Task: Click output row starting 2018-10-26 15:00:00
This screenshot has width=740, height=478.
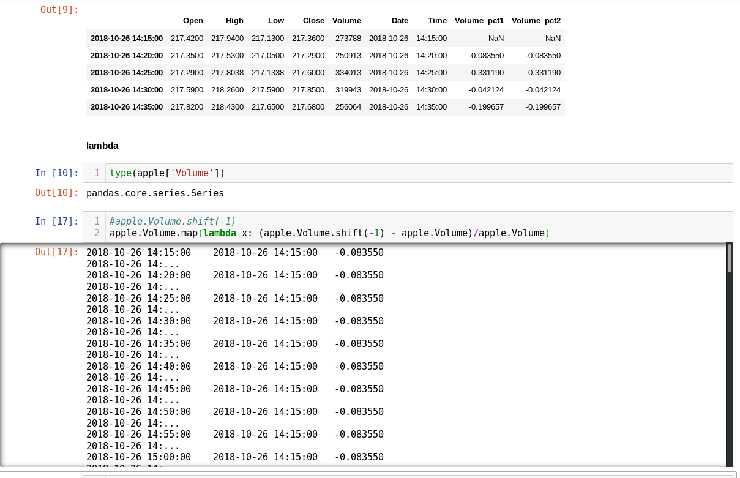Action: point(235,457)
